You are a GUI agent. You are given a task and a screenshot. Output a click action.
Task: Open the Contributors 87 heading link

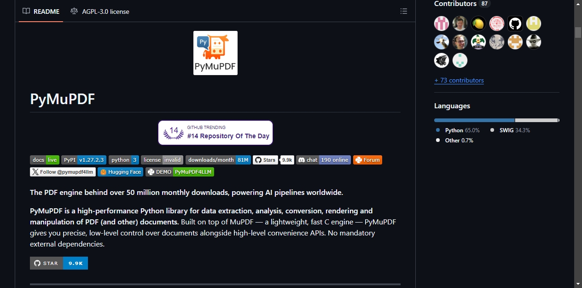tap(462, 4)
